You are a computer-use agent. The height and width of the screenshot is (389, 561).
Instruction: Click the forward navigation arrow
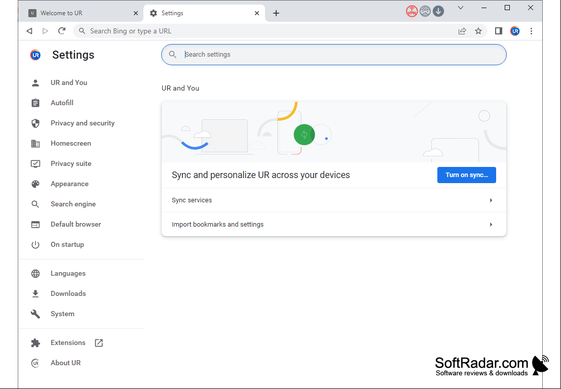coord(45,31)
